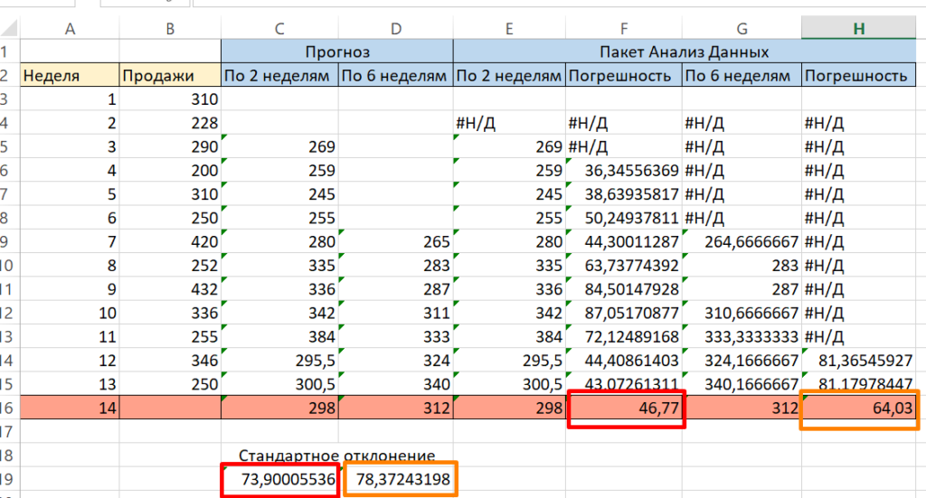926x498 pixels.
Task: Select error value 87,05170877
Action: click(624, 313)
